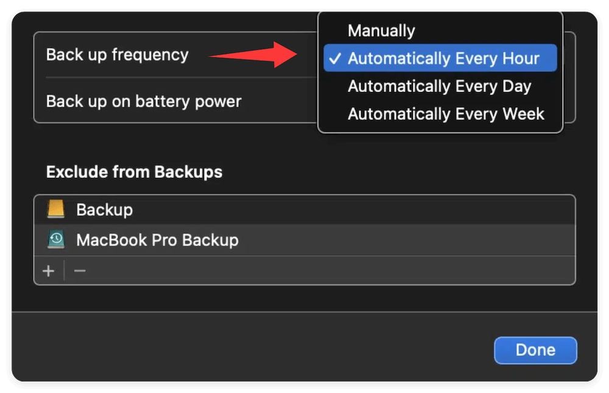The height and width of the screenshot is (393, 609).
Task: Choose Automatically Every Week backup frequency
Action: [x=446, y=114]
